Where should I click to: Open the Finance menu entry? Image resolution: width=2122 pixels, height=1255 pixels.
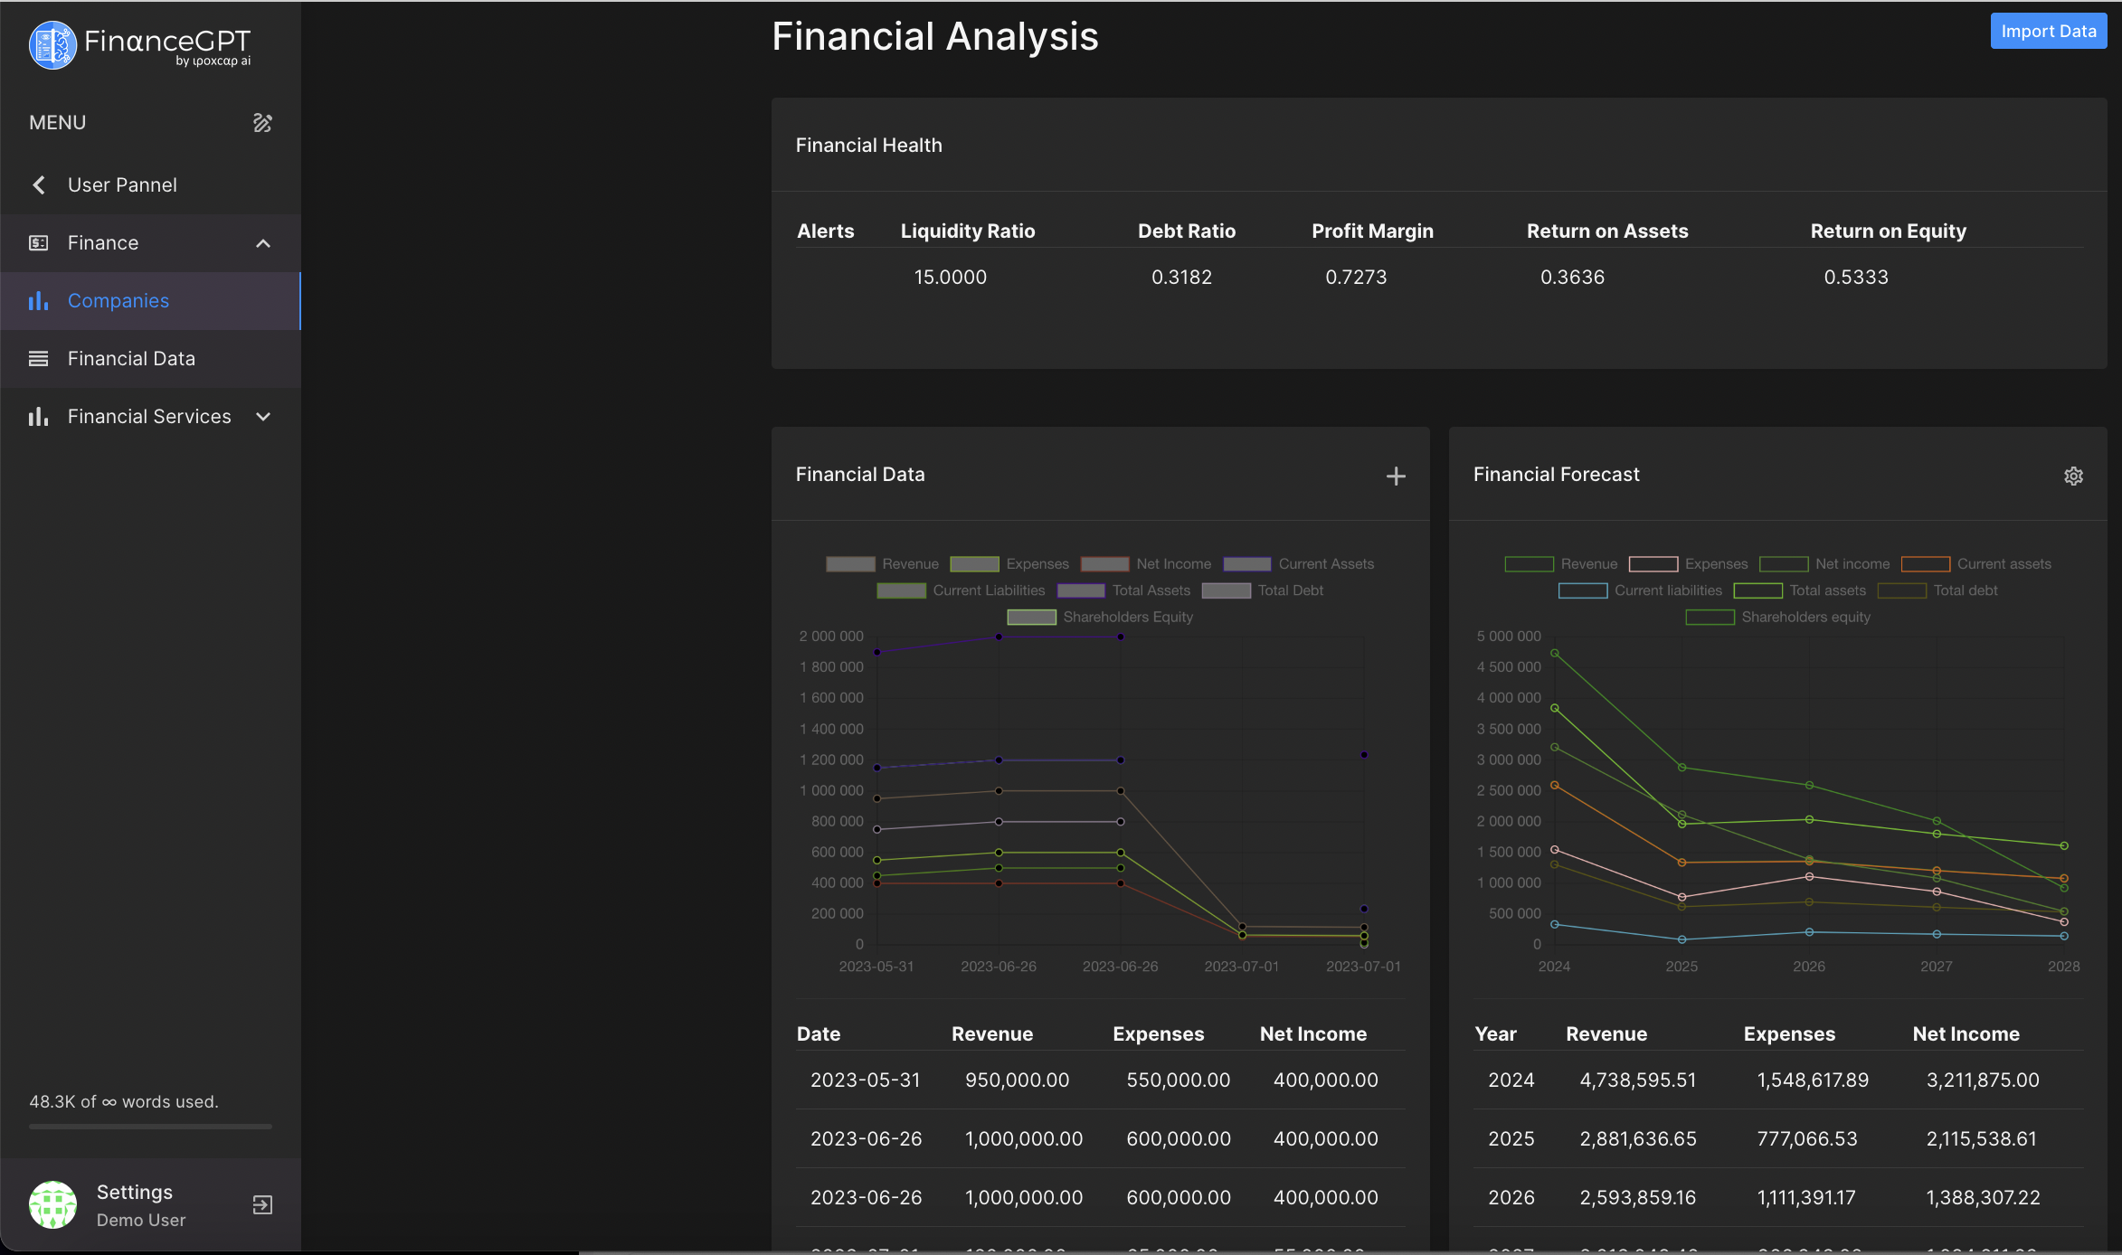(103, 242)
